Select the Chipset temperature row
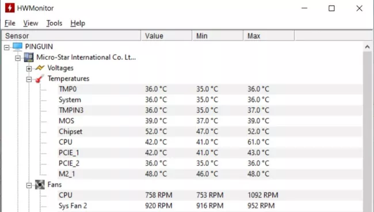This screenshot has height=212, width=374. click(210, 131)
